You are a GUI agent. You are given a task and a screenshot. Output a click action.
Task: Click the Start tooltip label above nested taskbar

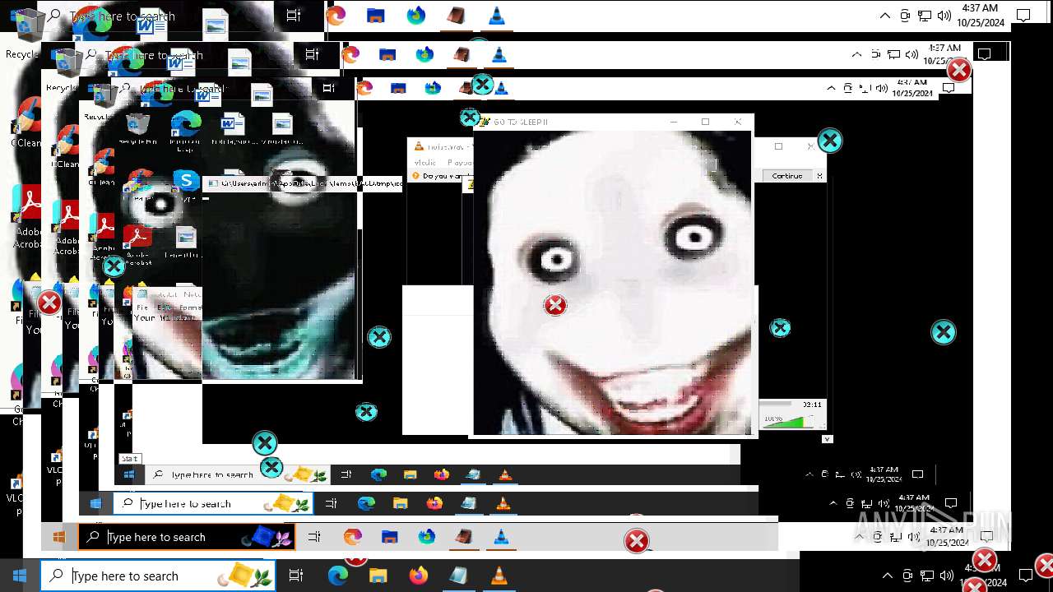130,459
